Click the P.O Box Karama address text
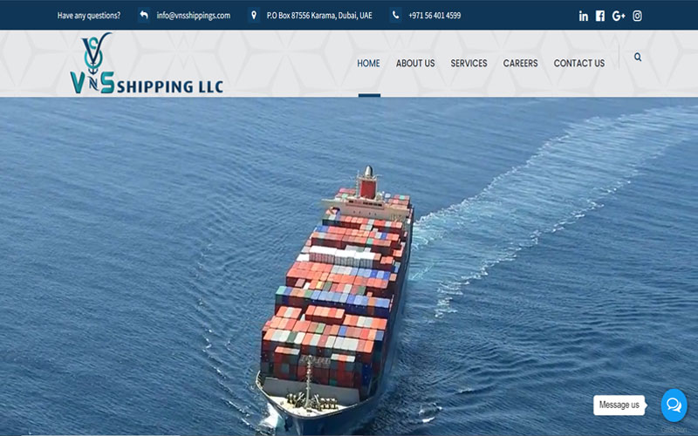698x436 pixels. click(319, 16)
